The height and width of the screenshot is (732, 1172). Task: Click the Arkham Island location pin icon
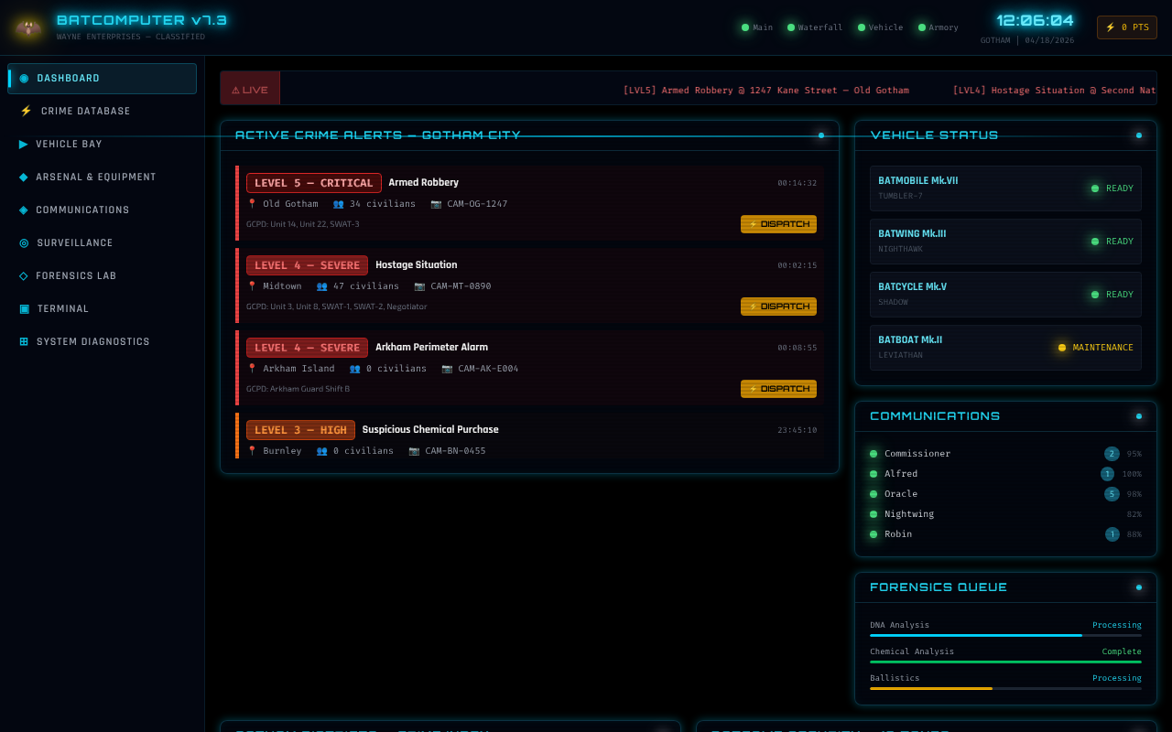(x=252, y=369)
